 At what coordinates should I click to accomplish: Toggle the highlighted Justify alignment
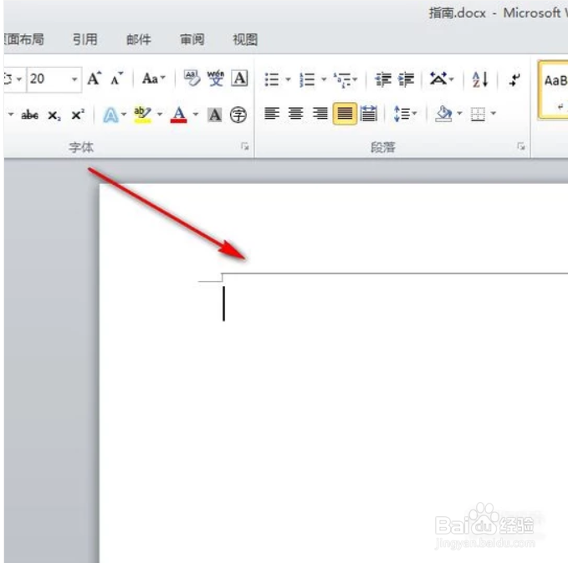coord(345,114)
